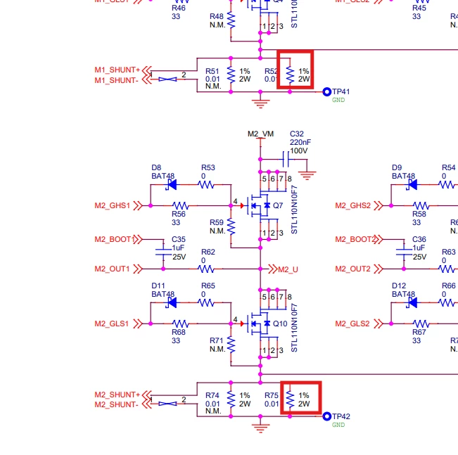Image resolution: width=458 pixels, height=455 pixels.
Task: Pick the R67 33-ohm resistor symbol
Action: tap(421, 323)
